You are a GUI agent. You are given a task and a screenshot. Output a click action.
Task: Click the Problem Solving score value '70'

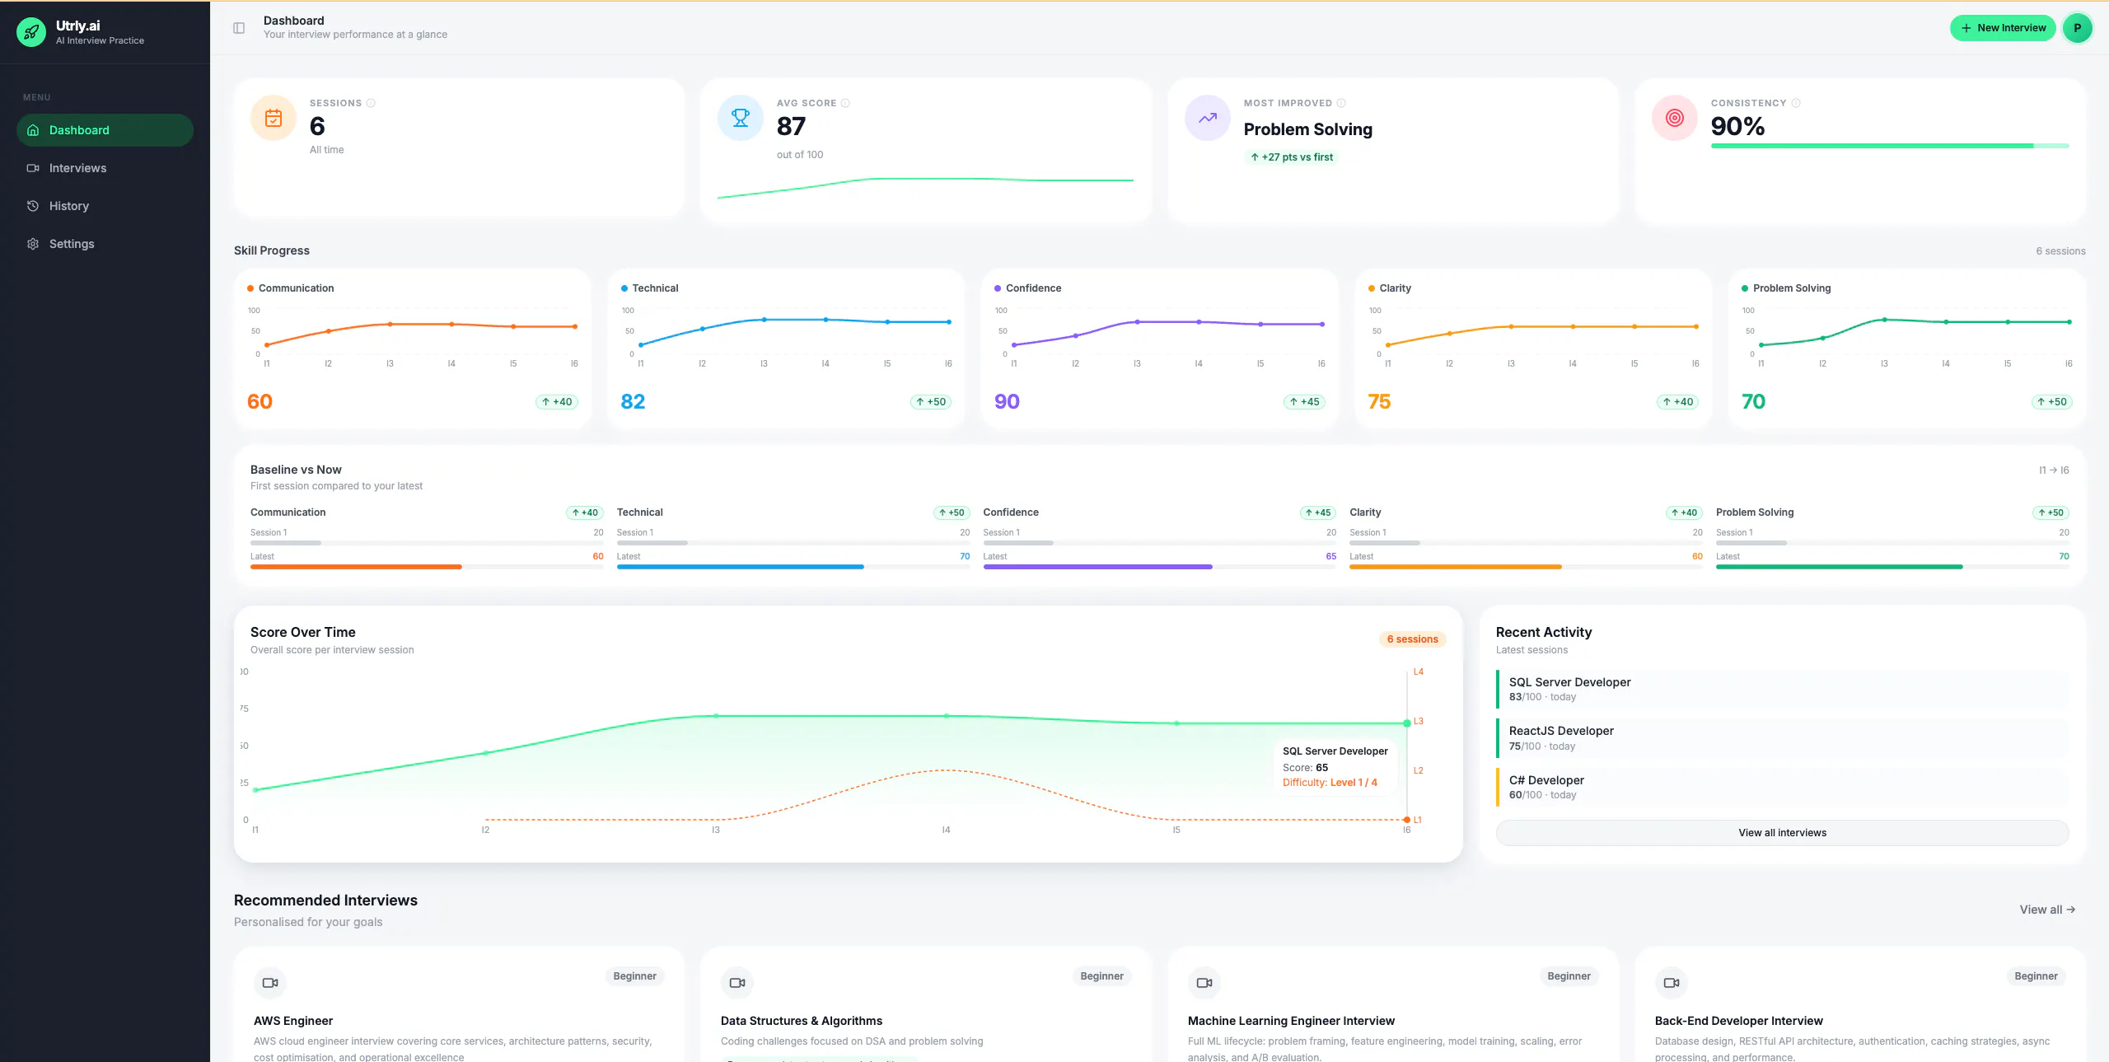click(x=1753, y=402)
